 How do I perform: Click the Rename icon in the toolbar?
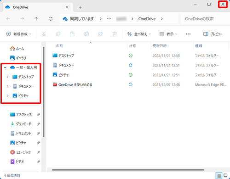click(86, 34)
